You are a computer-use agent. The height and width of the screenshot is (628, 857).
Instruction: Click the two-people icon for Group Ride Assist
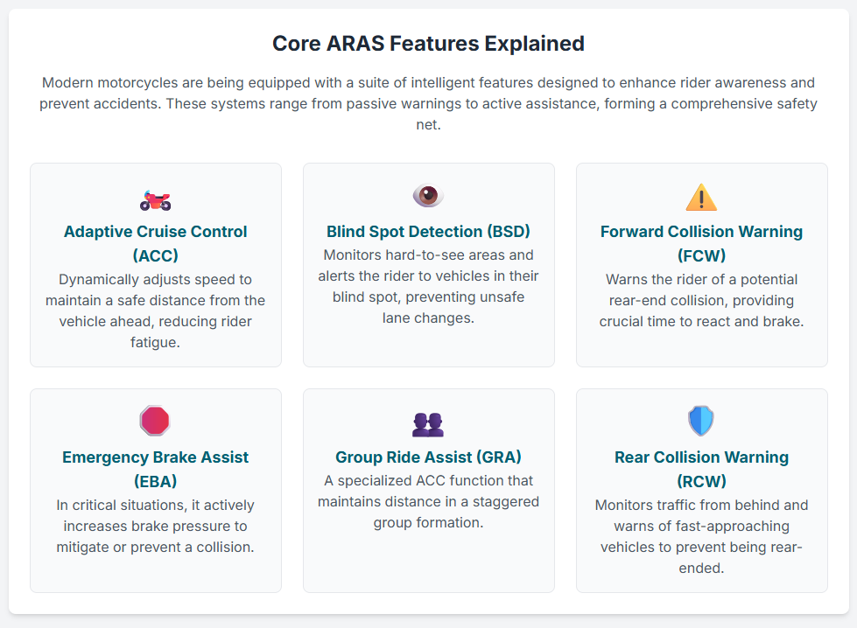coord(428,424)
